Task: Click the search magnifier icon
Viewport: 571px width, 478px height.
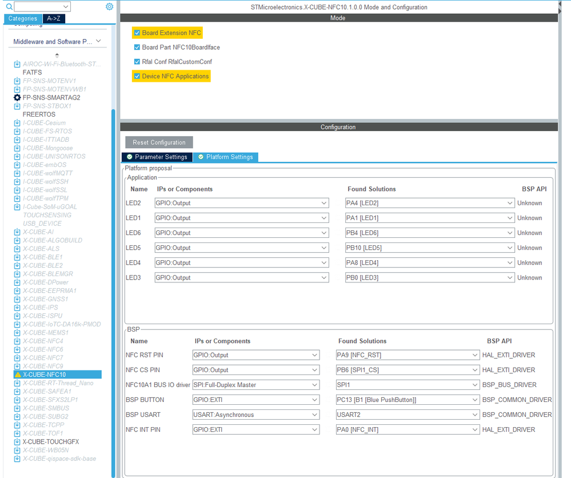Action: 9,6
